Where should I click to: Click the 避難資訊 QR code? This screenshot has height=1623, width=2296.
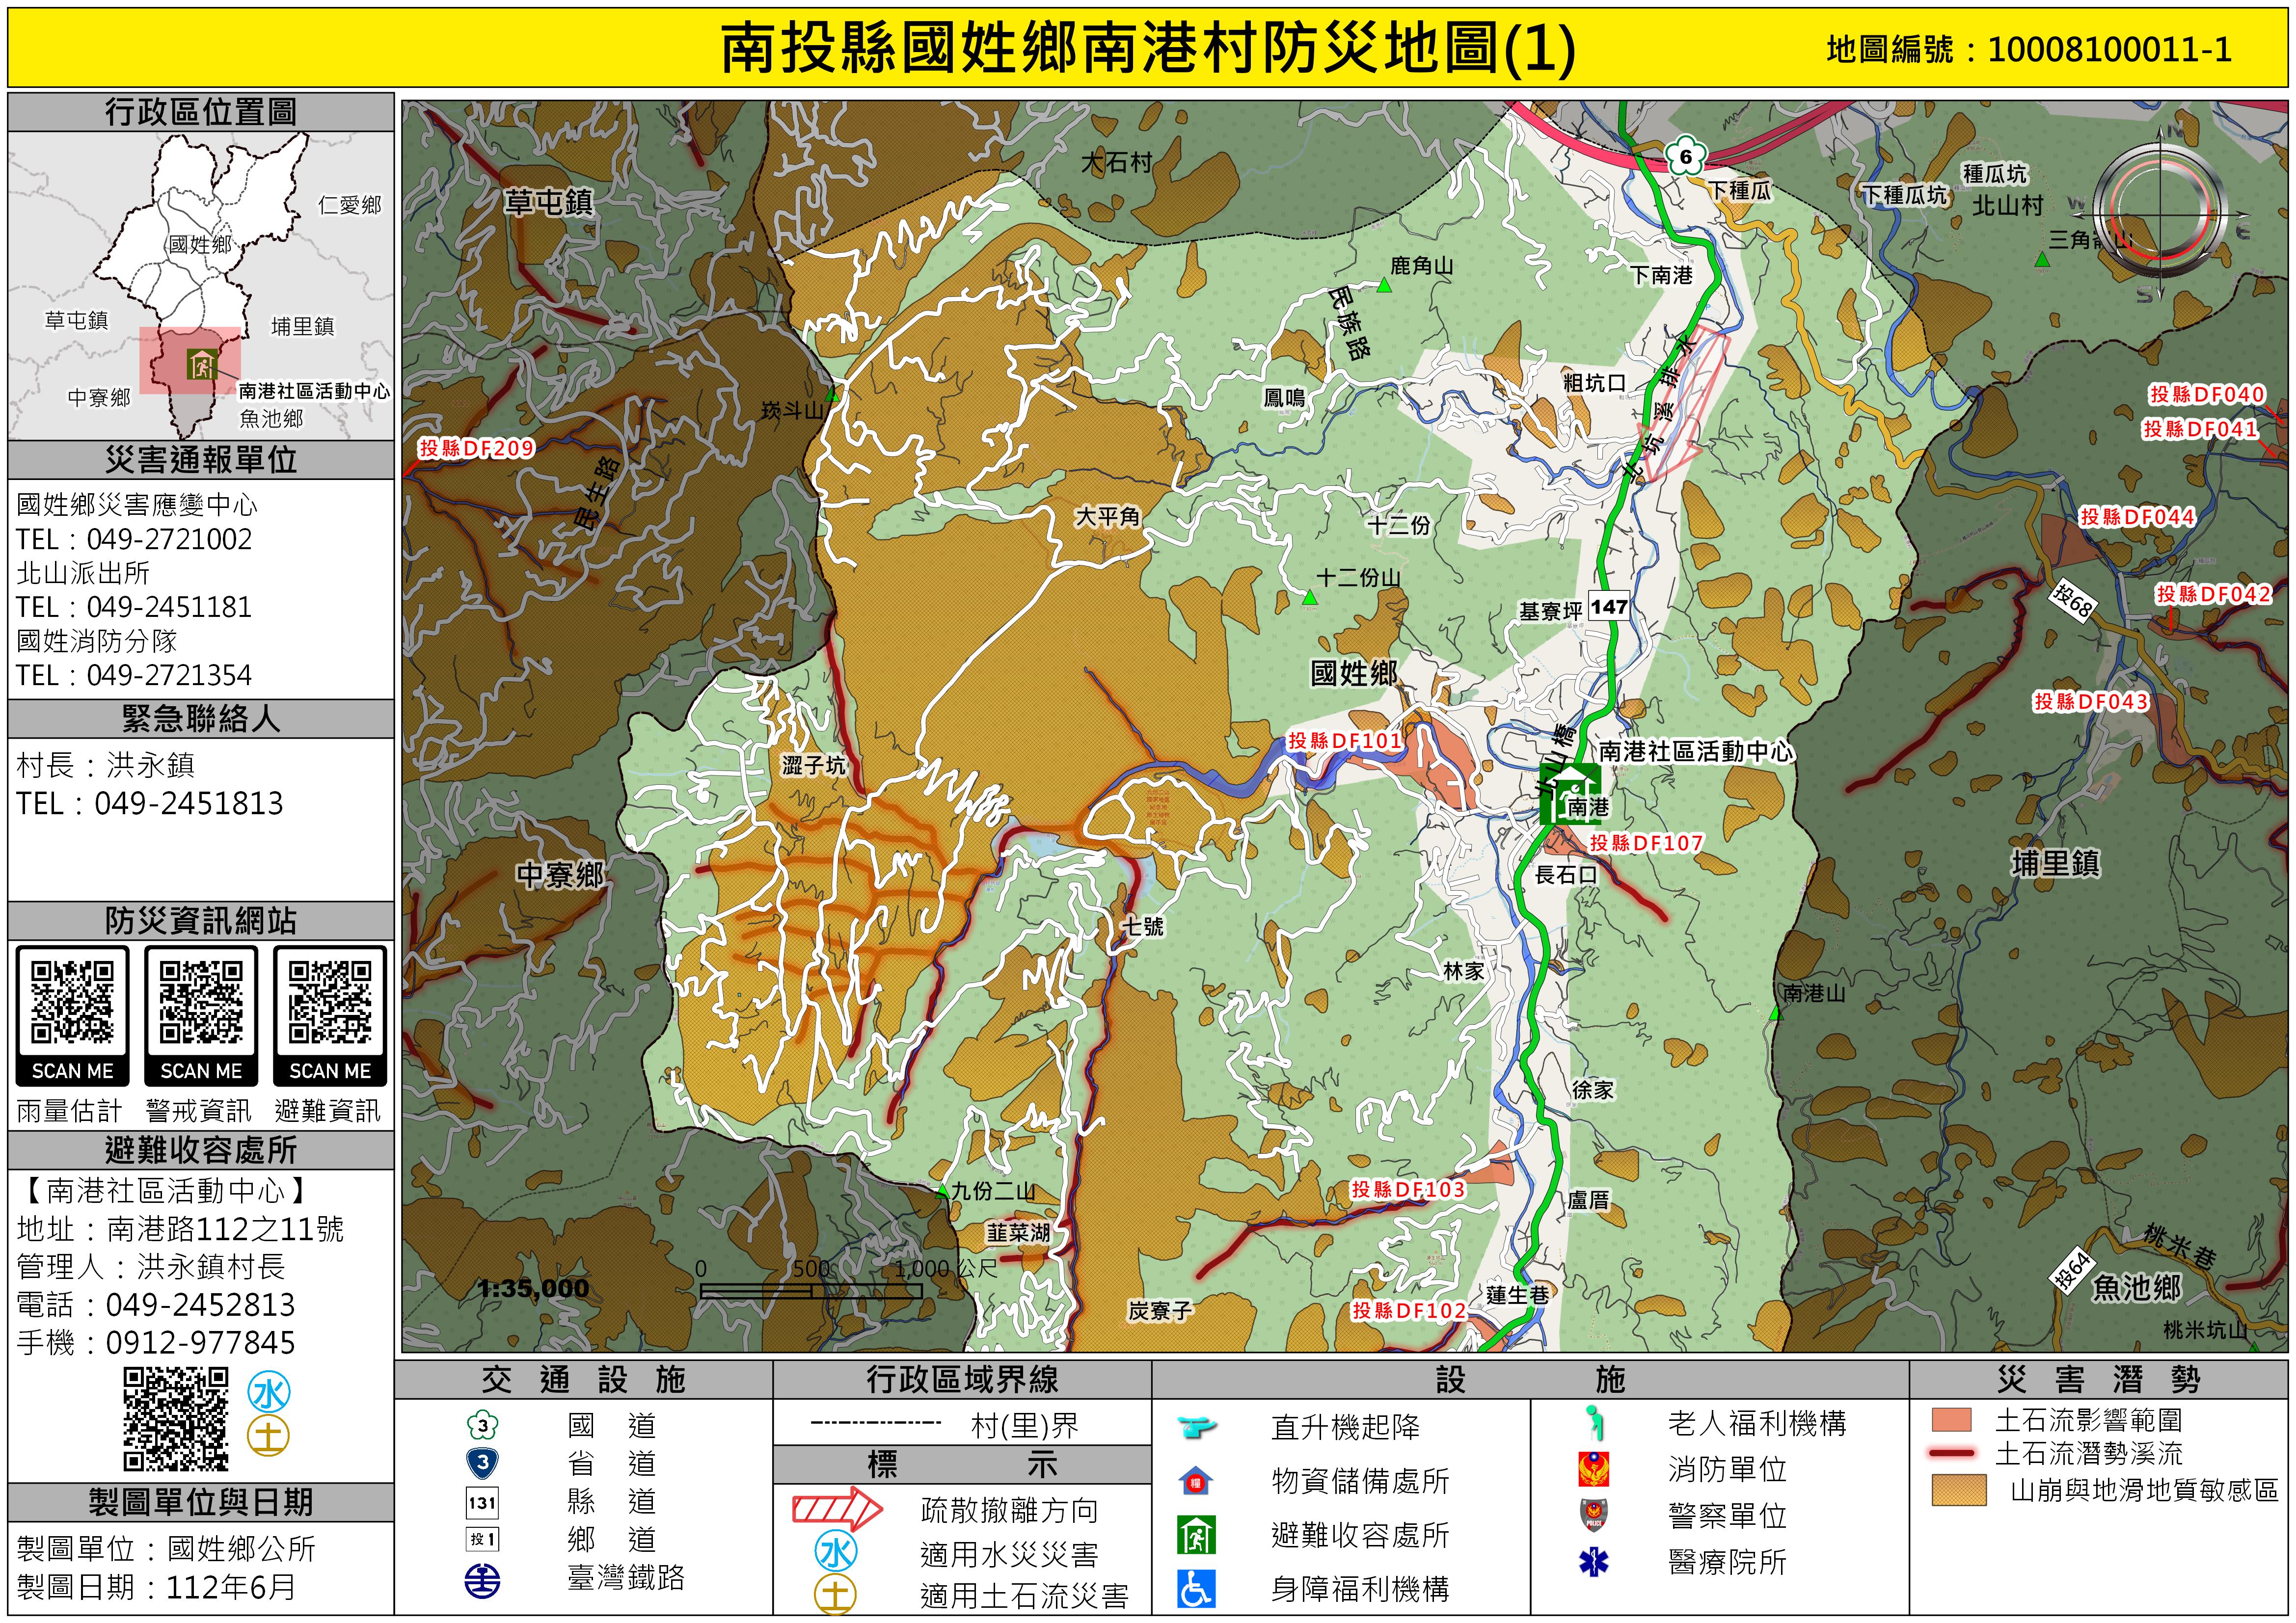point(330,1002)
